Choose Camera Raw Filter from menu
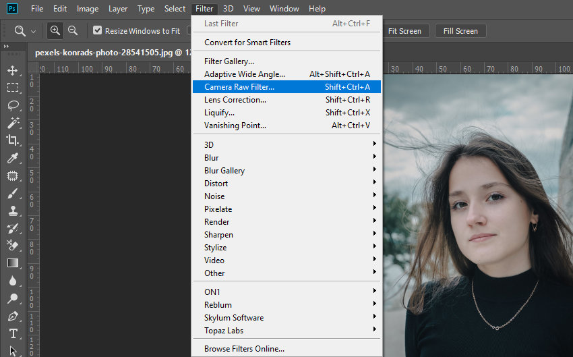The image size is (573, 357). pyautogui.click(x=287, y=86)
